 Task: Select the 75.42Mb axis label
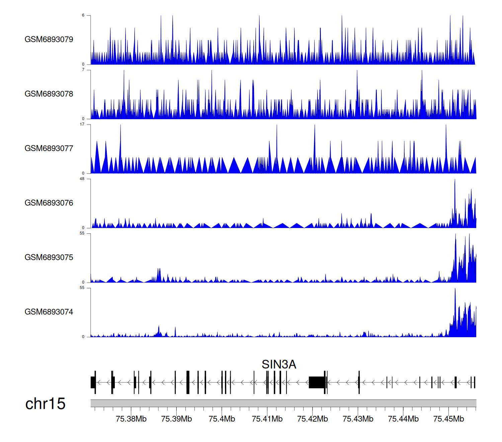[x=312, y=419]
